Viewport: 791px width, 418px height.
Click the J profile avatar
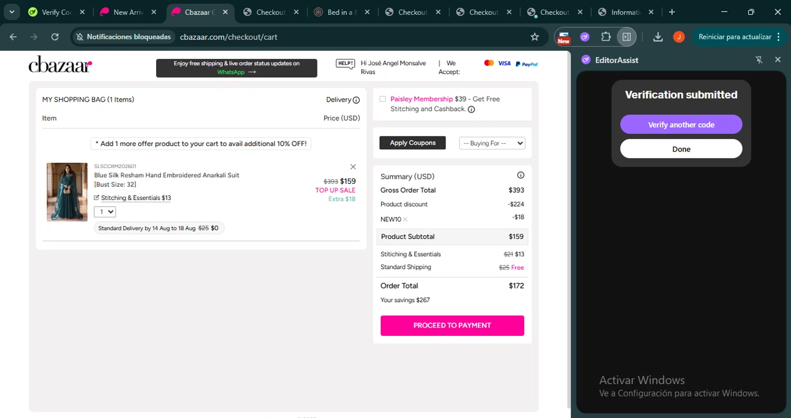pos(679,37)
